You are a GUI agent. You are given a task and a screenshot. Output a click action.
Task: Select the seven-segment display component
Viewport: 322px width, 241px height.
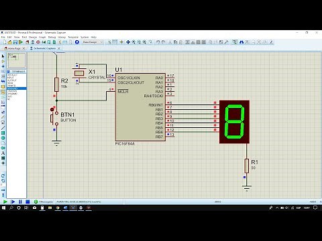(x=234, y=122)
